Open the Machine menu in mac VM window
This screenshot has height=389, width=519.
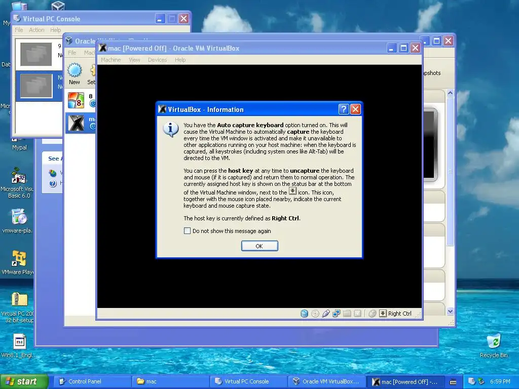coord(111,60)
